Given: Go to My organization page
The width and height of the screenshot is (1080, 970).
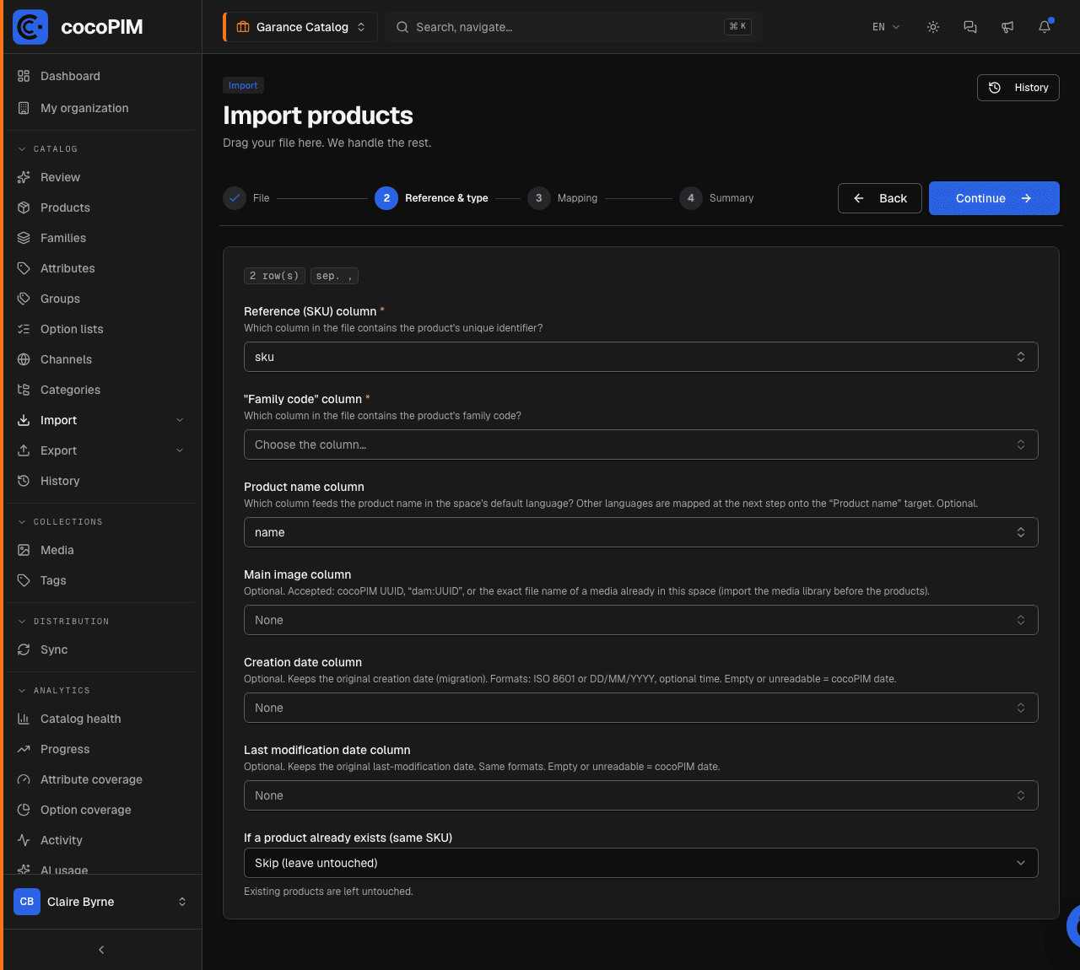Looking at the screenshot, I should point(100,108).
